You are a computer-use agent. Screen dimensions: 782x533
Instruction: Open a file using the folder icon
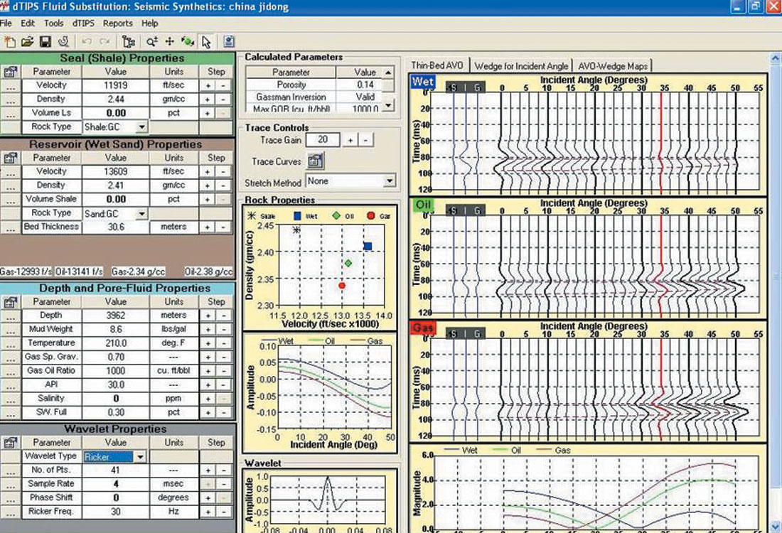[x=27, y=42]
